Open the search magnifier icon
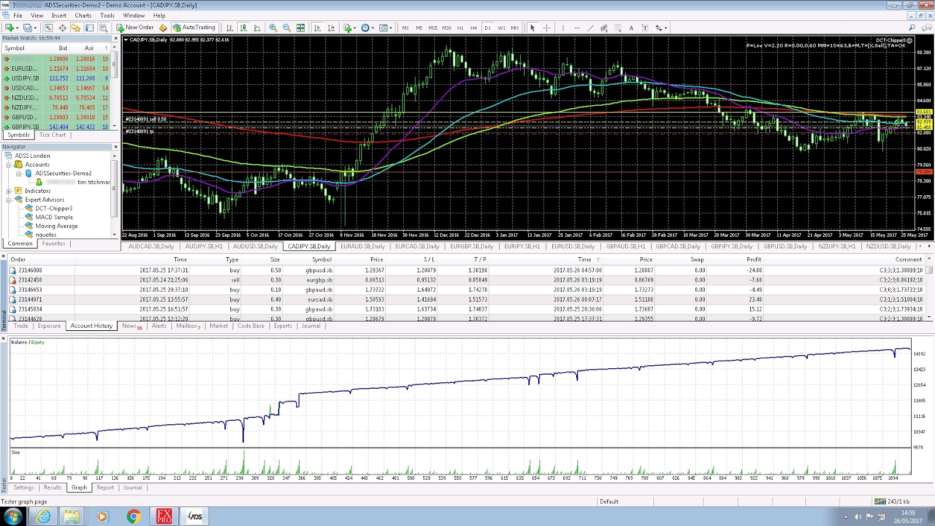The image size is (935, 526). click(912, 27)
